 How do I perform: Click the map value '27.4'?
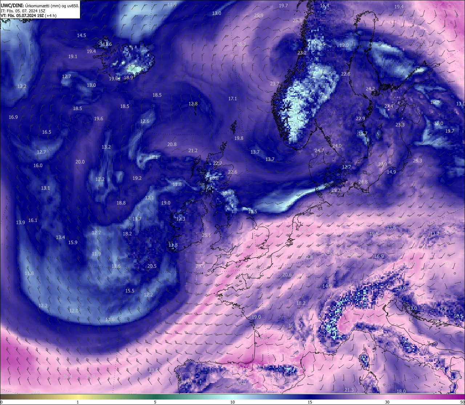coord(389,106)
